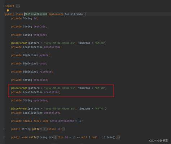
Task: Click the testCode field name
Action: point(39,27)
